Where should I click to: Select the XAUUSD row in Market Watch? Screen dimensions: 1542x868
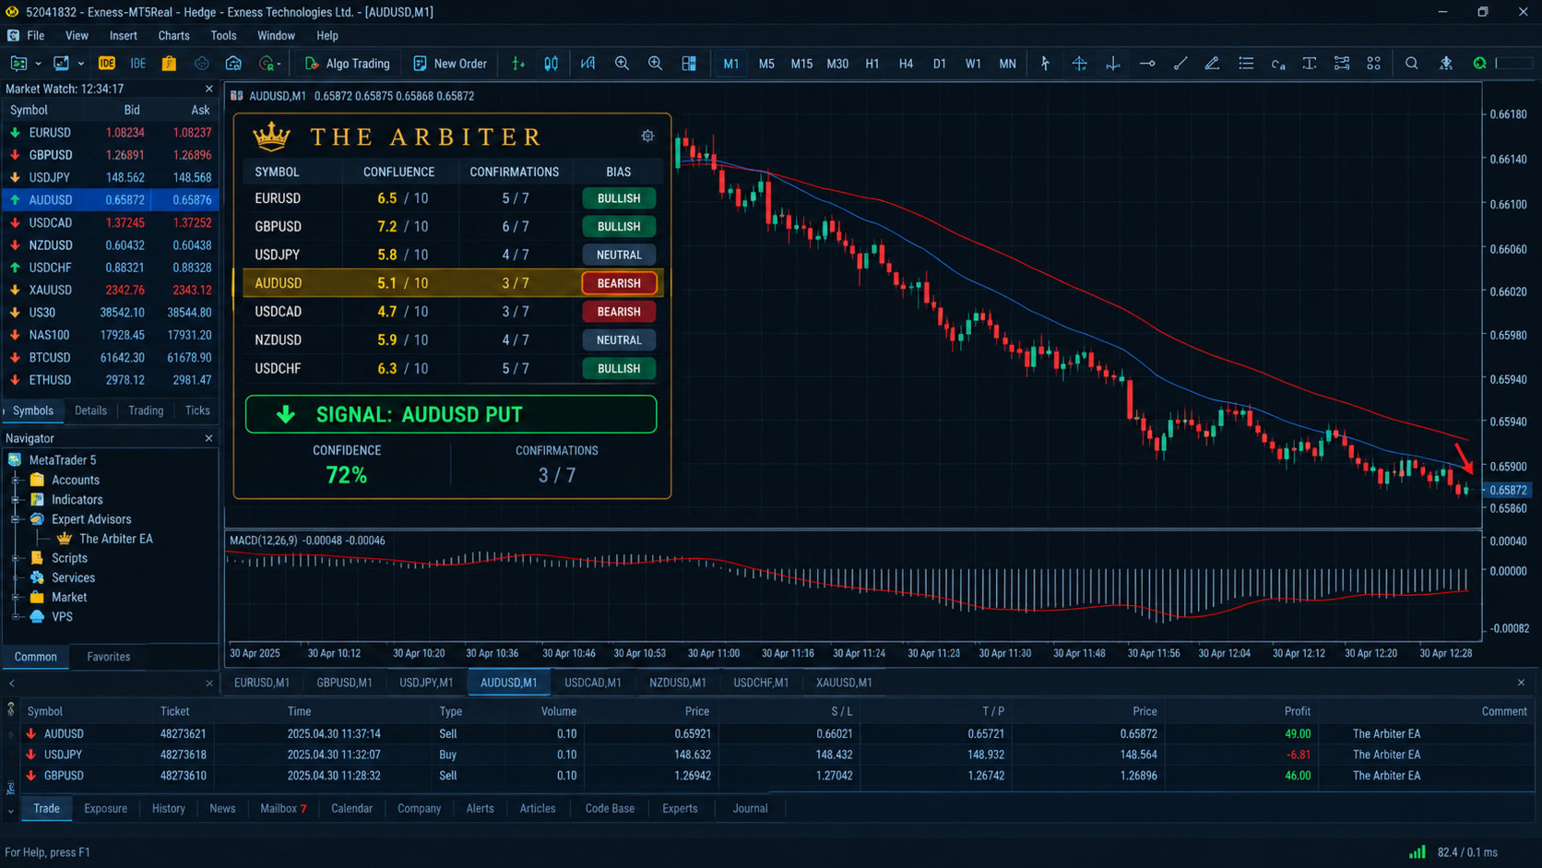[x=110, y=290]
